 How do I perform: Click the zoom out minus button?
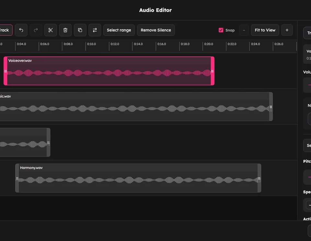(x=244, y=30)
